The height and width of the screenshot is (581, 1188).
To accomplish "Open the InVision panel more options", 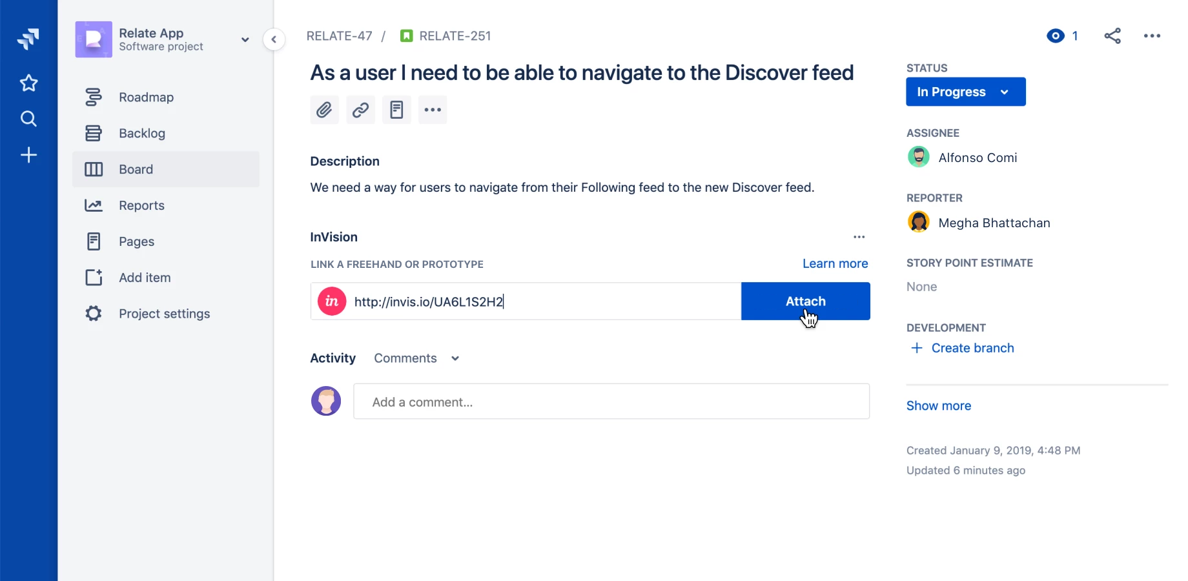I will [859, 237].
